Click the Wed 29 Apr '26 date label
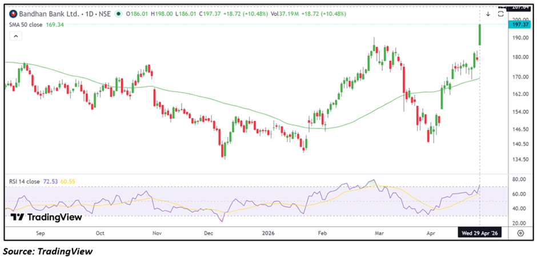The width and height of the screenshot is (537, 258). [479, 233]
